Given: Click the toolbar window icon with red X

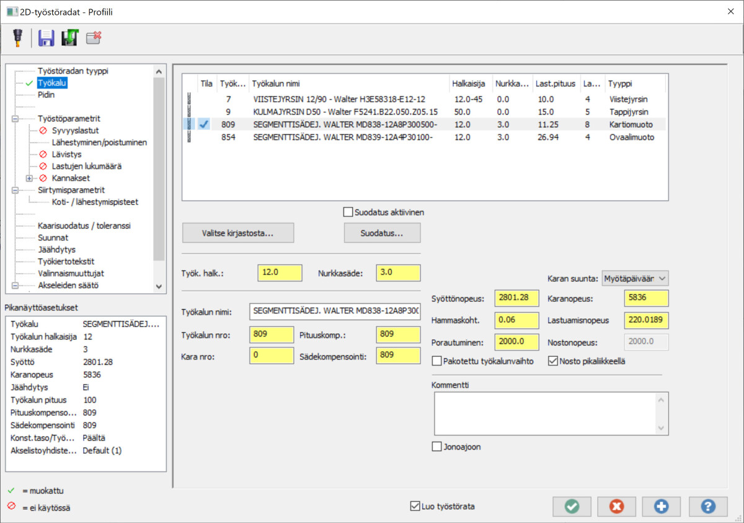Looking at the screenshot, I should [x=94, y=38].
